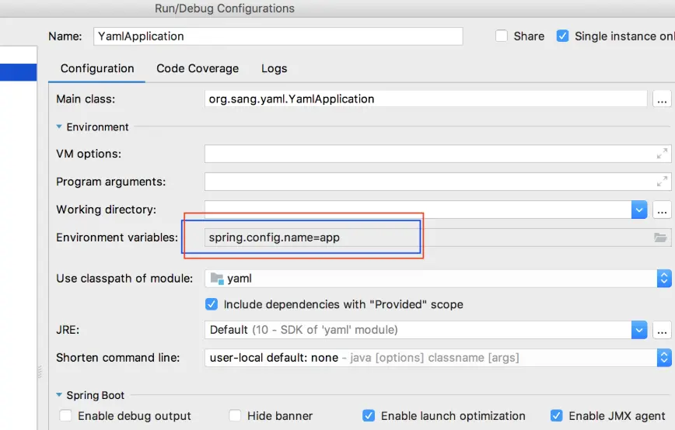Open the Logs tab

point(275,69)
